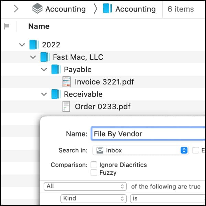Open the Search in Inbox dropdown
Viewport: 206px width, 206px height.
click(x=140, y=150)
